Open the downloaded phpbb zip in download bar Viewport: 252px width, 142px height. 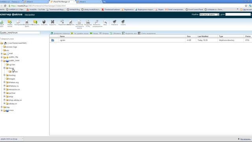click(9, 139)
